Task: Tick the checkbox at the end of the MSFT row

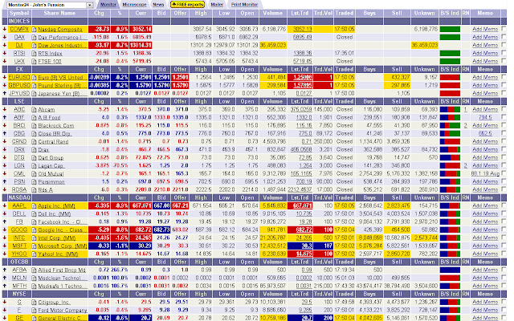Action: pyautogui.click(x=504, y=246)
